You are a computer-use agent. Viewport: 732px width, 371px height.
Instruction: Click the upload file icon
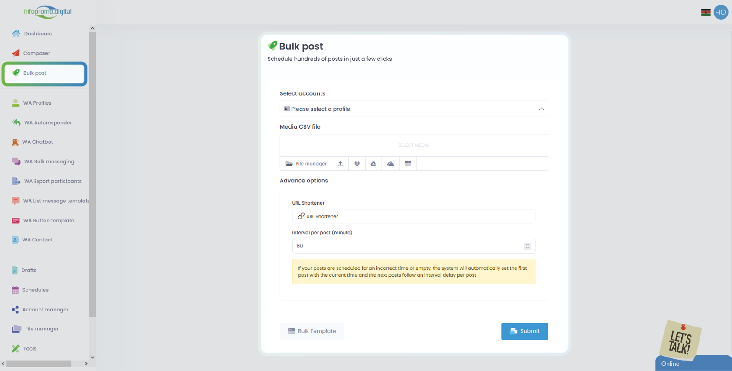pos(340,164)
